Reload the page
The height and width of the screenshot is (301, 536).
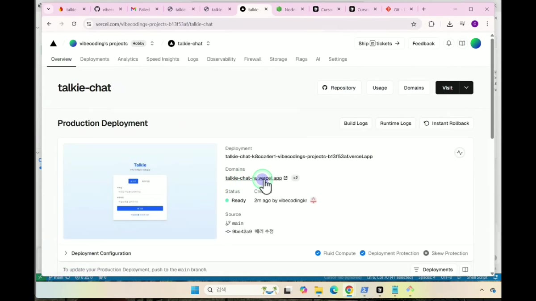click(x=74, y=24)
